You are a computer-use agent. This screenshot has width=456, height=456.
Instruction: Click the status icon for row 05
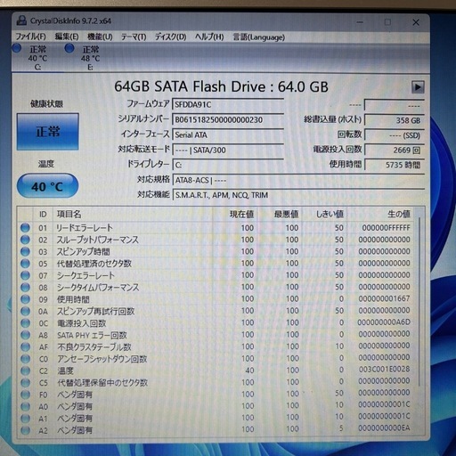pyautogui.click(x=25, y=264)
